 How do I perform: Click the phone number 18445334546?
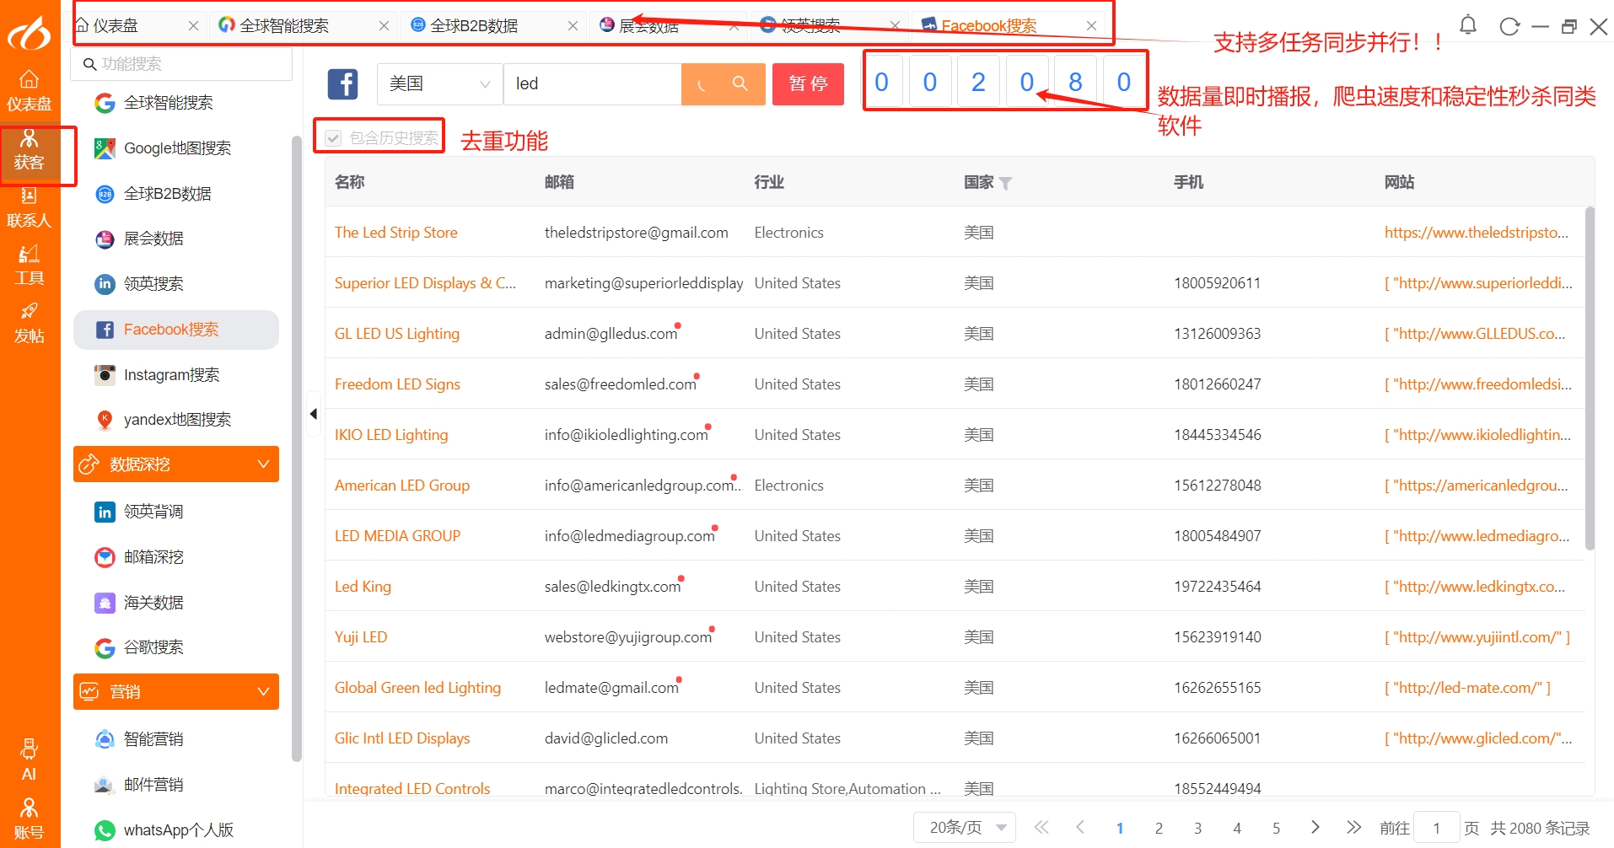1218,435
